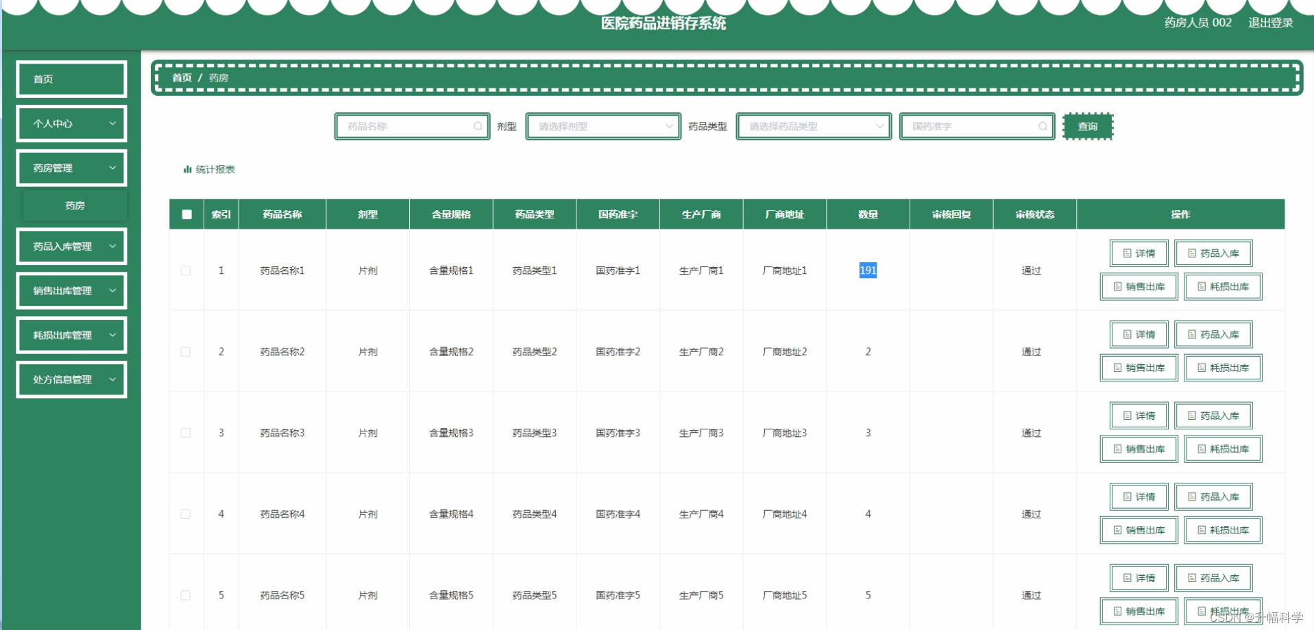This screenshot has height=630, width=1314.
Task: Open 详情 for 药品名称1
Action: [1138, 253]
